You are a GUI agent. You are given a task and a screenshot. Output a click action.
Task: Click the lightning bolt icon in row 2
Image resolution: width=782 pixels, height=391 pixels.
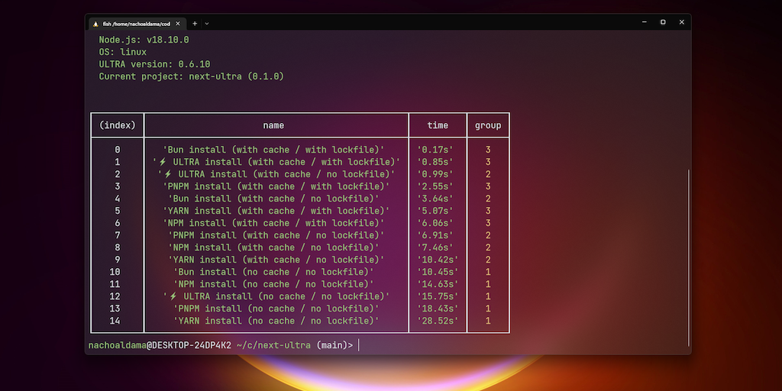pyautogui.click(x=167, y=174)
